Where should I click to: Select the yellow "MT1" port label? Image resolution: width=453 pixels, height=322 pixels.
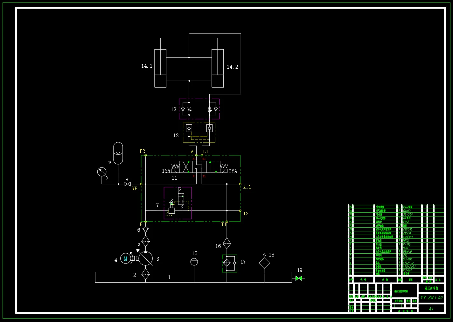(x=247, y=187)
